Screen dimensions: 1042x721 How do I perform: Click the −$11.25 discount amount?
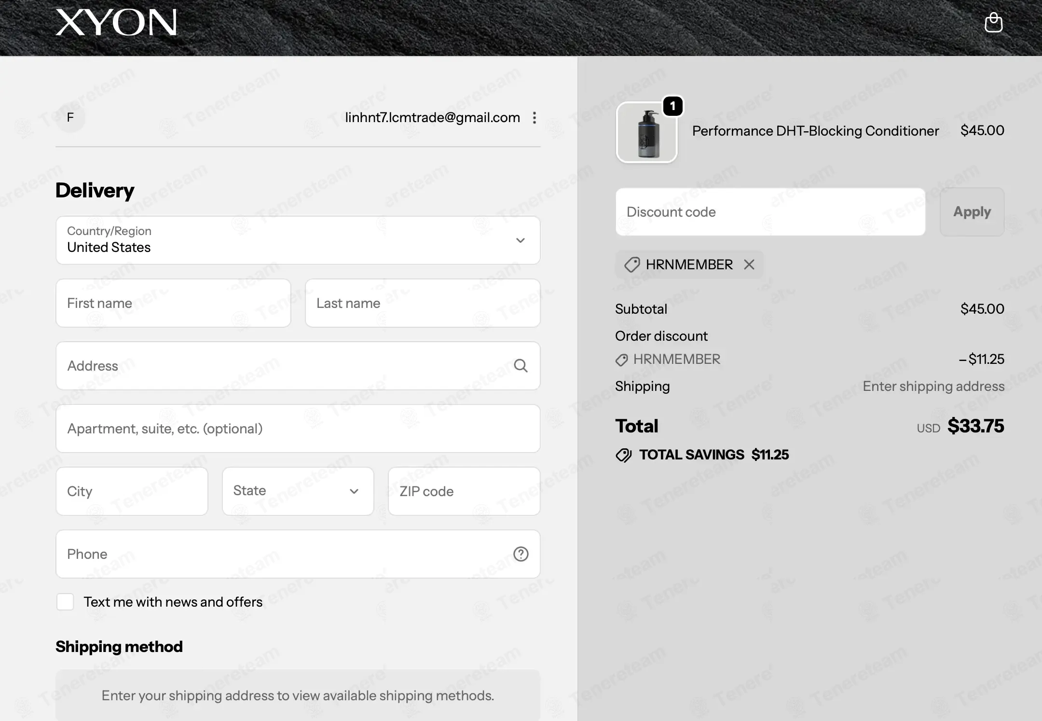[981, 359]
